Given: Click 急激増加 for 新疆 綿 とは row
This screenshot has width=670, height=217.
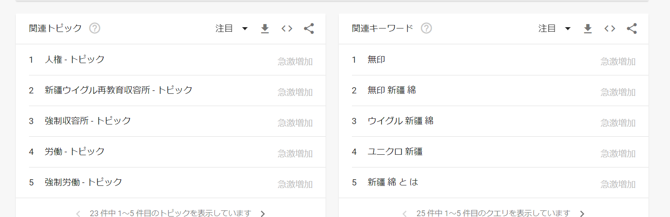Looking at the screenshot, I should [618, 185].
